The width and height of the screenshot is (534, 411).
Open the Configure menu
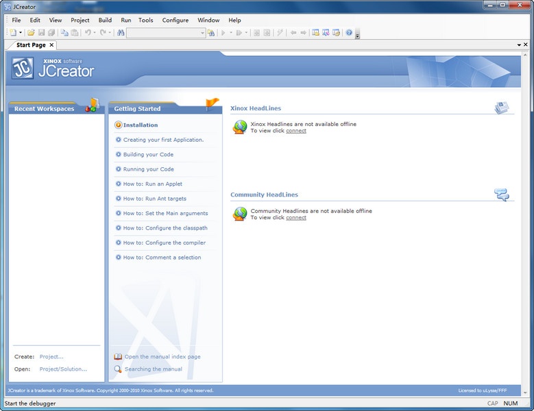pos(175,20)
